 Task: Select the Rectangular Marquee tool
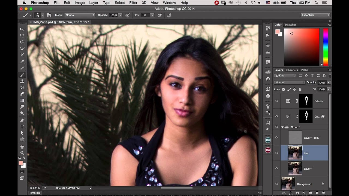click(22, 36)
